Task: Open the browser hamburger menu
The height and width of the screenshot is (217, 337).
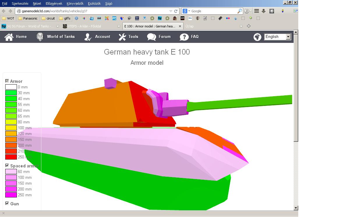Action: click(257, 11)
